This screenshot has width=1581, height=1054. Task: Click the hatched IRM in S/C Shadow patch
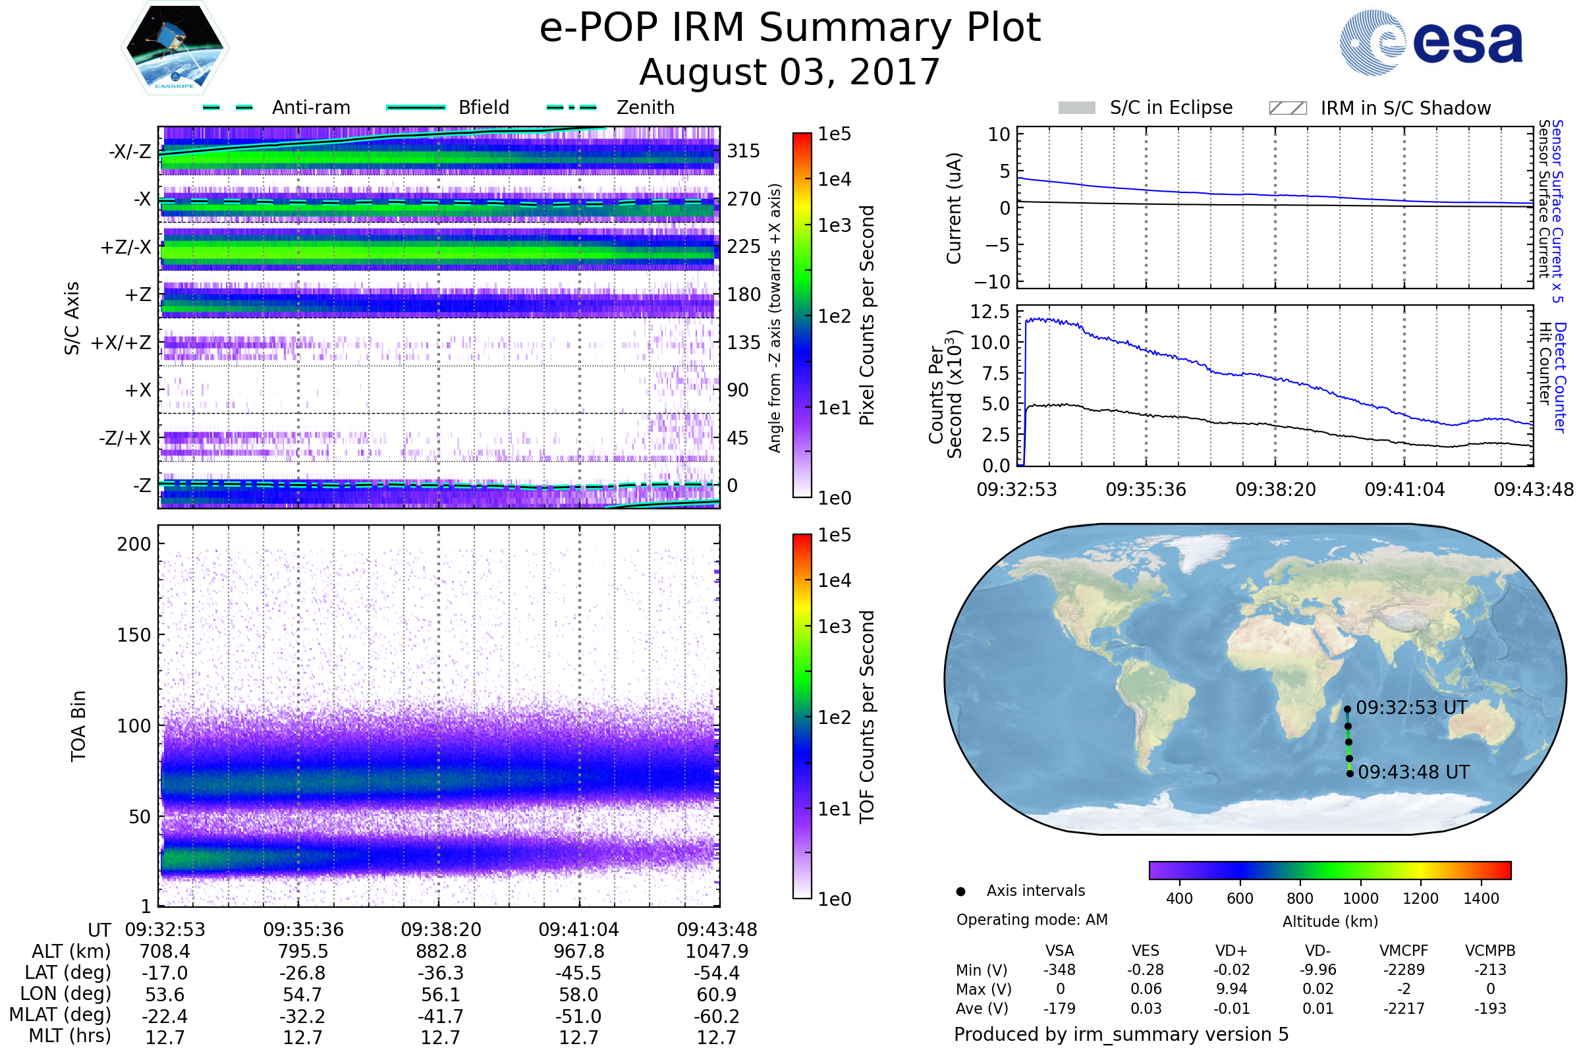(x=1288, y=108)
